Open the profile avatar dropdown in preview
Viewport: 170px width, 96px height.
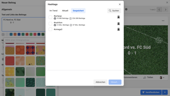(x=162, y=78)
